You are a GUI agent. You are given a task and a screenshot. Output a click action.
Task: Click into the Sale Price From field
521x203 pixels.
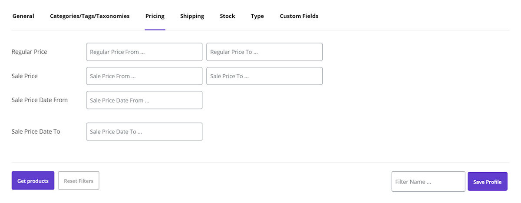coord(144,76)
